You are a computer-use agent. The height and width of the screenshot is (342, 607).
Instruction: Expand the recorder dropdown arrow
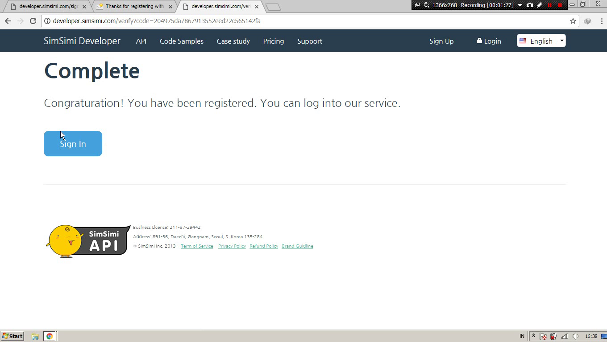point(520,5)
